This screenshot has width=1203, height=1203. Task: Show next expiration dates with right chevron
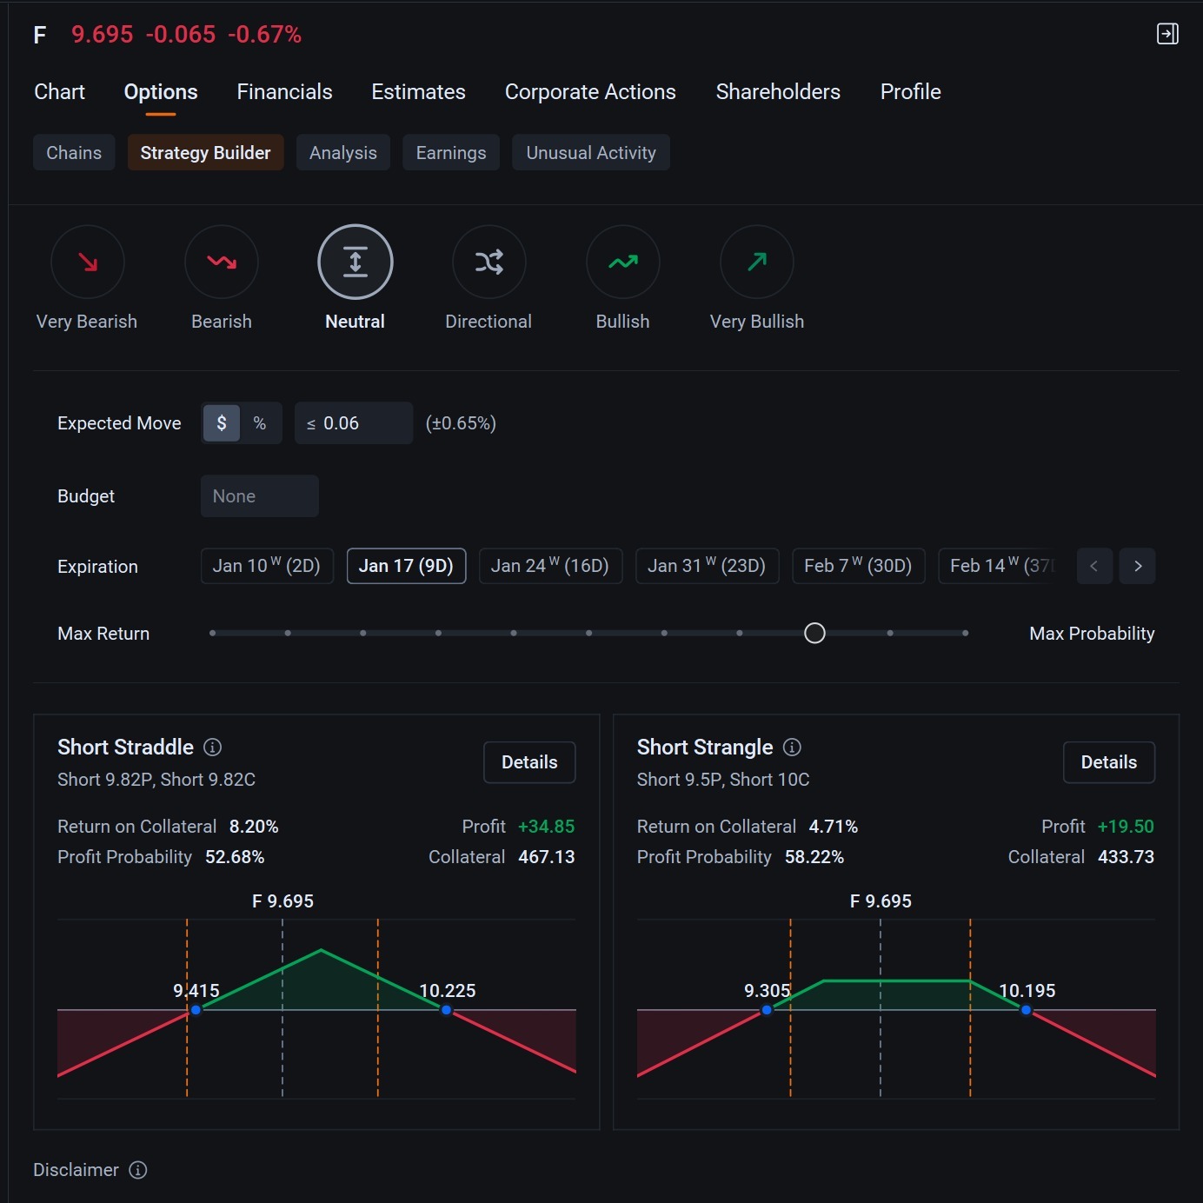click(x=1138, y=566)
